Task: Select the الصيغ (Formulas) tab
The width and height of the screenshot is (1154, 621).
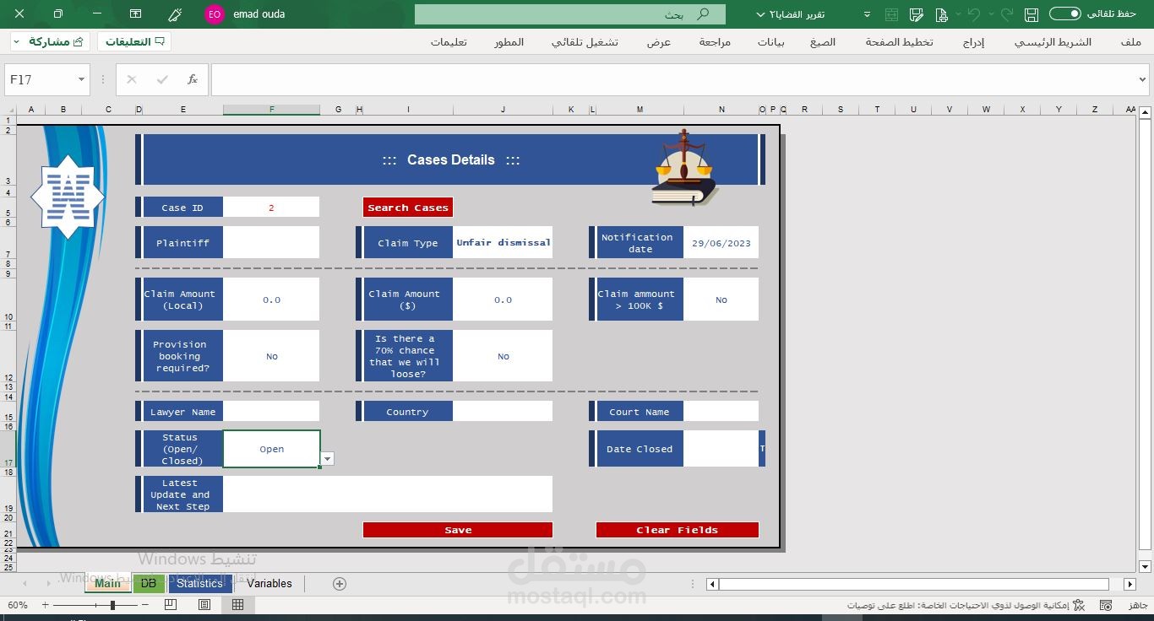Action: (x=823, y=42)
